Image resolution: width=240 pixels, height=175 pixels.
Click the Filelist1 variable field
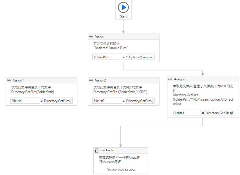pos(25,101)
